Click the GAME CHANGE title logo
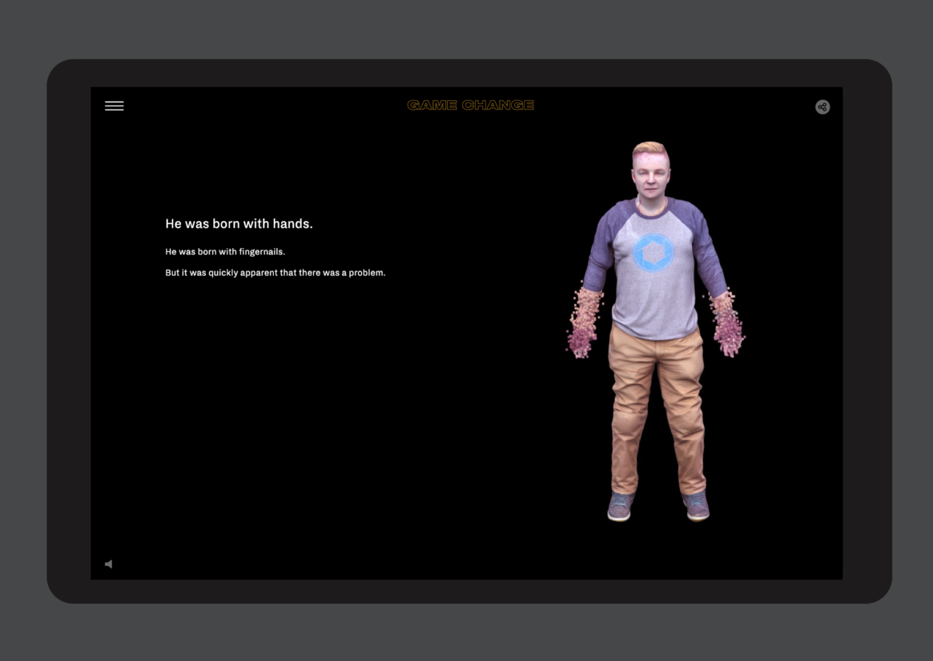Viewport: 933px width, 661px height. click(x=470, y=105)
